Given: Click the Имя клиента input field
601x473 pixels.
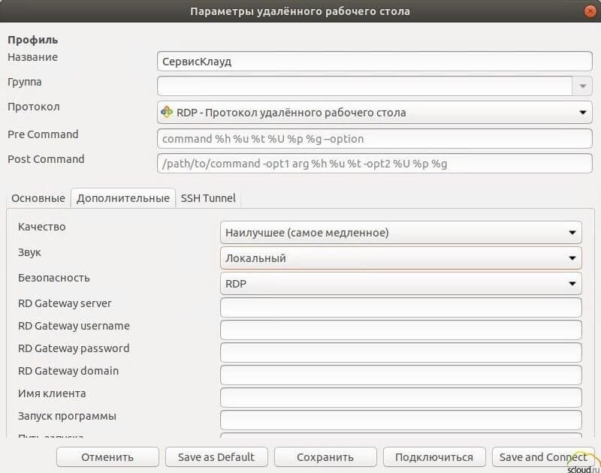Looking at the screenshot, I should tap(400, 397).
